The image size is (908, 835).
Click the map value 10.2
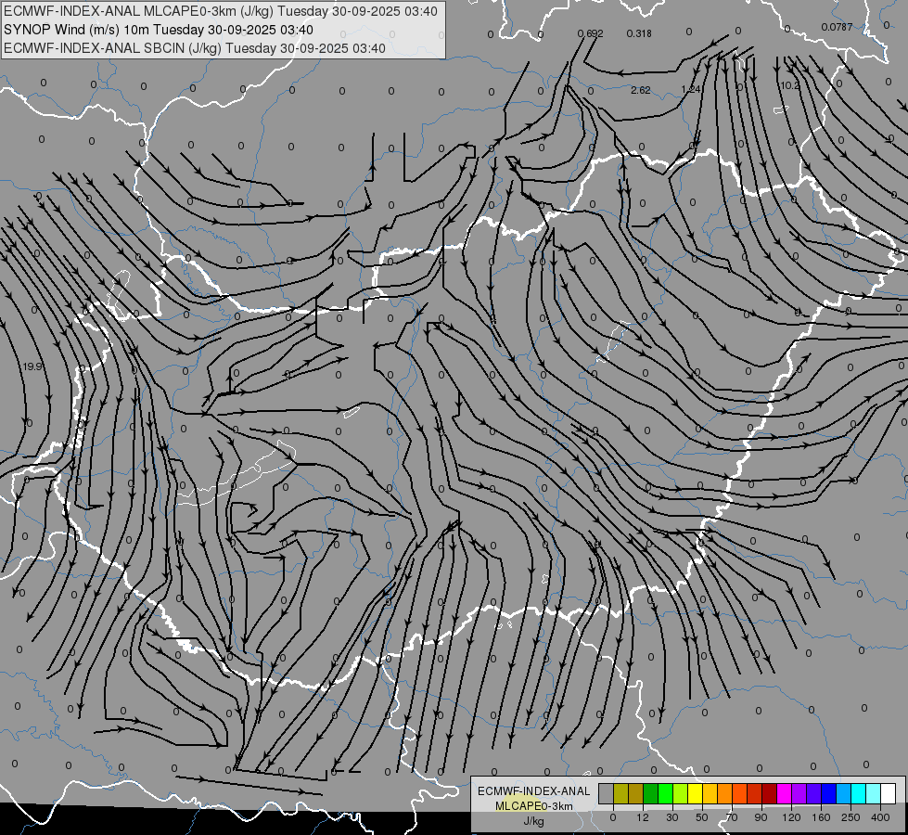point(790,85)
